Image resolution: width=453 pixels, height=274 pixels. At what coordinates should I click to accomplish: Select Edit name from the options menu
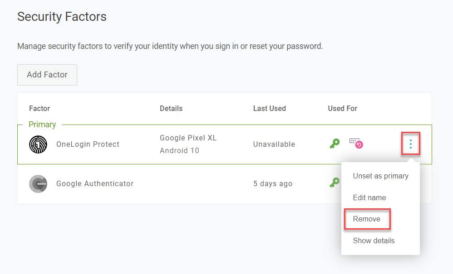tap(369, 197)
